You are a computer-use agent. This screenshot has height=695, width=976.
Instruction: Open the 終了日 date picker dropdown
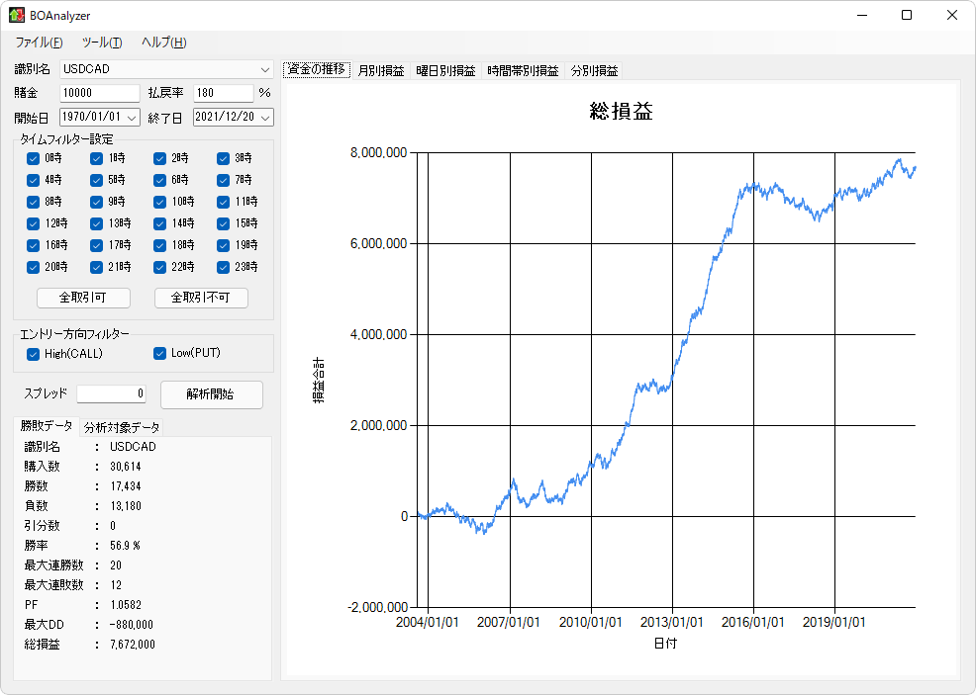tap(265, 117)
